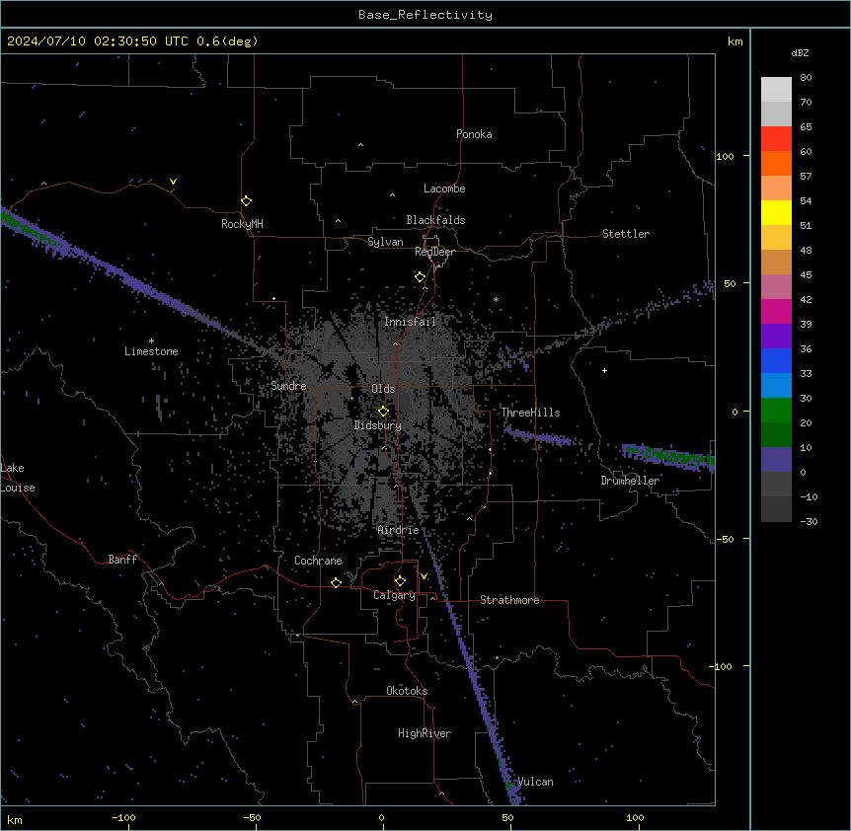Viewport: 851px width, 831px height.
Task: Click the 80 value on dBZ legend
Action: coord(806,78)
